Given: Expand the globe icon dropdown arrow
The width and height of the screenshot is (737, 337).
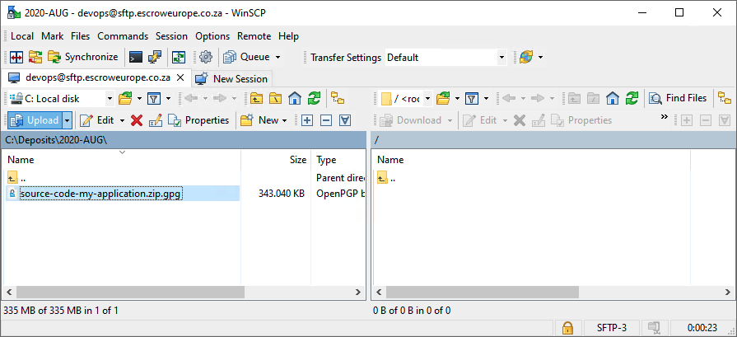Looking at the screenshot, I should (x=540, y=58).
